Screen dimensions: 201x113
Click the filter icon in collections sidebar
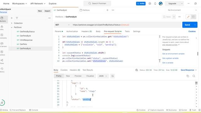17,18
